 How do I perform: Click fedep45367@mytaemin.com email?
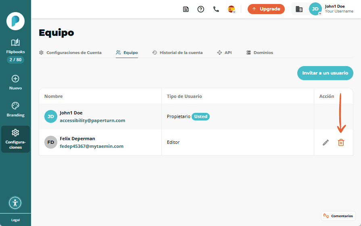(92, 146)
